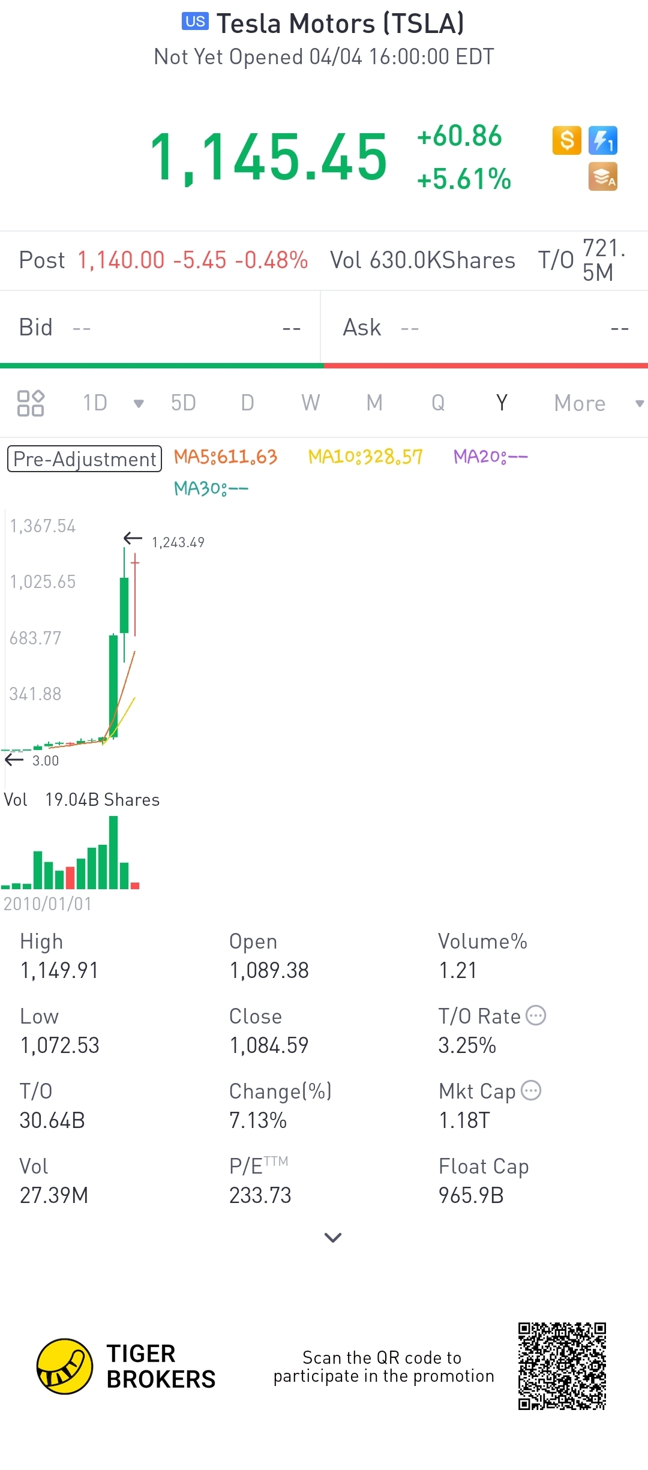Image resolution: width=648 pixels, height=1470 pixels.
Task: Tap the T/O 30.64B value
Action: (52, 1120)
